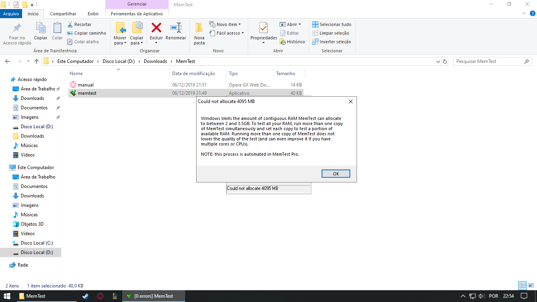The height and width of the screenshot is (302, 537).
Task: Open the Fácil acesso dropdown
Action: pos(226,33)
